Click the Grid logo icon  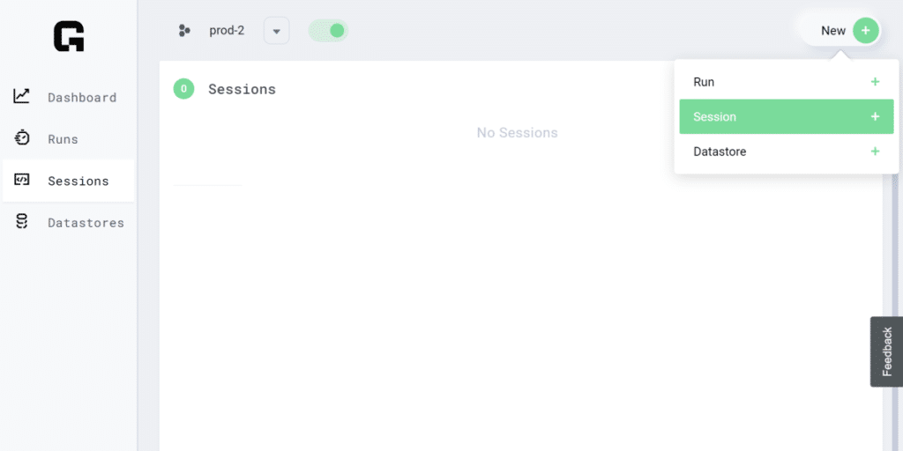69,36
